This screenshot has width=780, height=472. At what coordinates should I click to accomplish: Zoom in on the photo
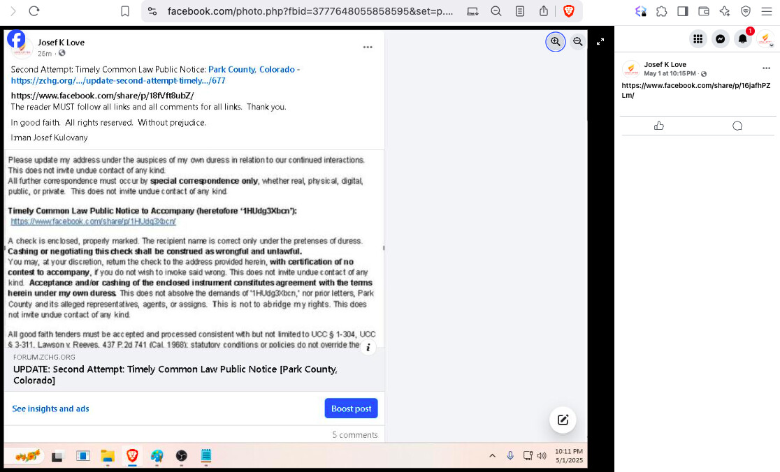coord(556,42)
